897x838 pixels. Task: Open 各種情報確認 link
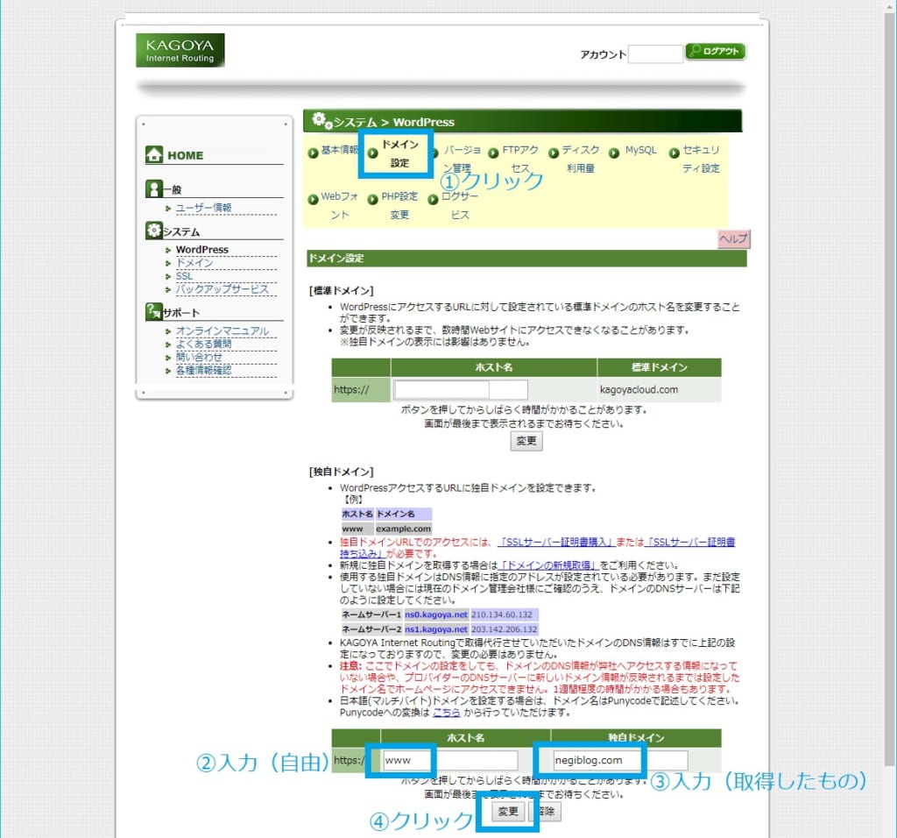tap(203, 370)
